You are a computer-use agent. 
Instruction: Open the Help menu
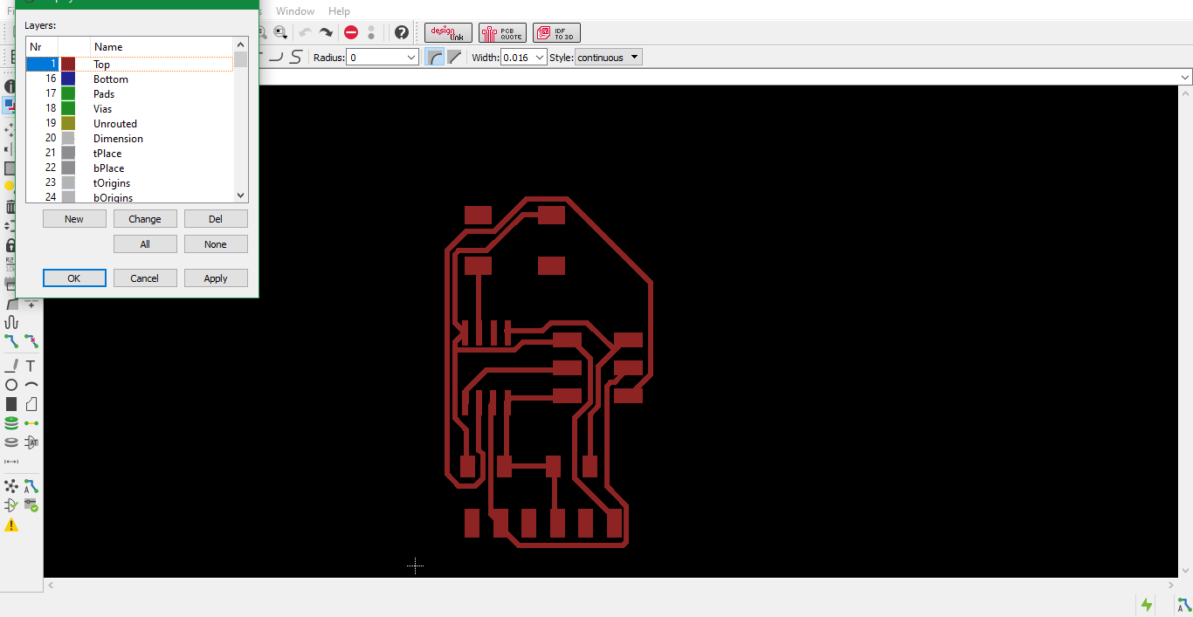[x=339, y=11]
